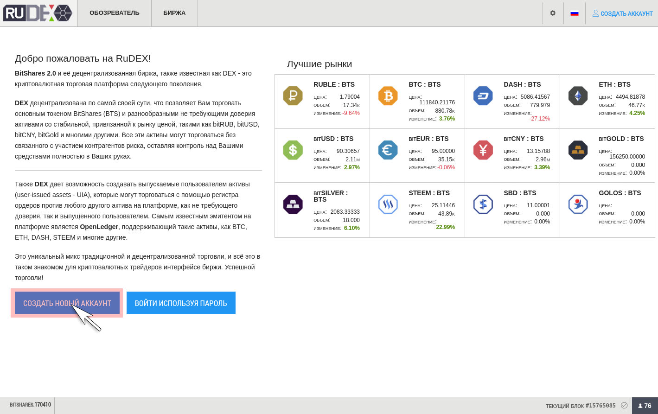The height and width of the screenshot is (414, 658).
Task: Click the red bitCNY yen icon
Action: [483, 150]
